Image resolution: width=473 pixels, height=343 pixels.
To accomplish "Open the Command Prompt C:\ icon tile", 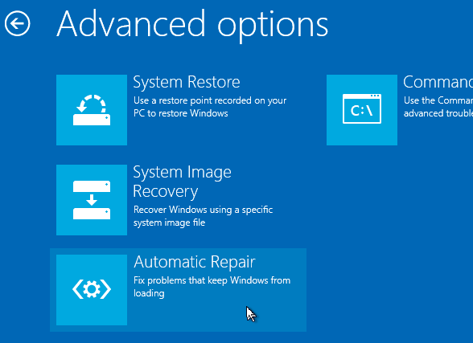I will [362, 110].
